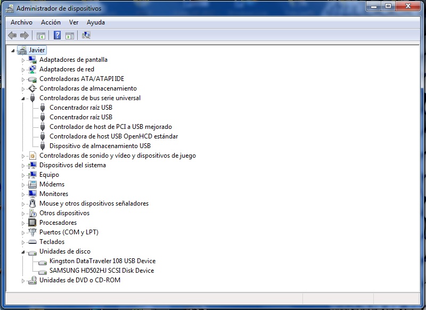
Task: Select Kingston DataTraveler 108 USB Device
Action: click(x=102, y=261)
